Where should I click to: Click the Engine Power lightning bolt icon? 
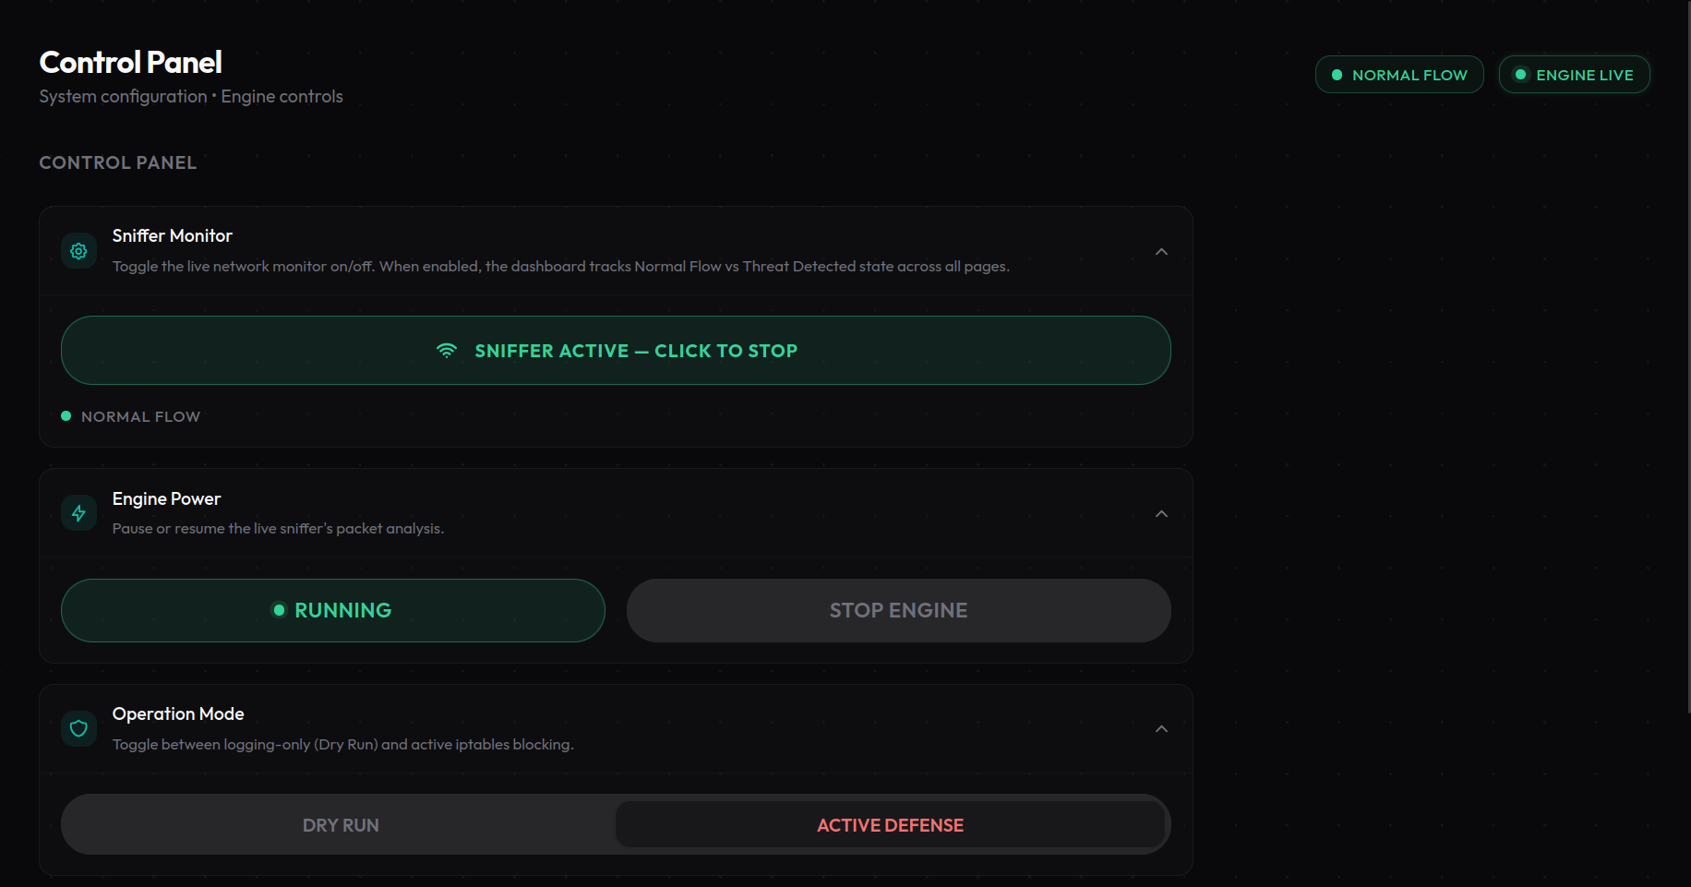click(x=78, y=513)
